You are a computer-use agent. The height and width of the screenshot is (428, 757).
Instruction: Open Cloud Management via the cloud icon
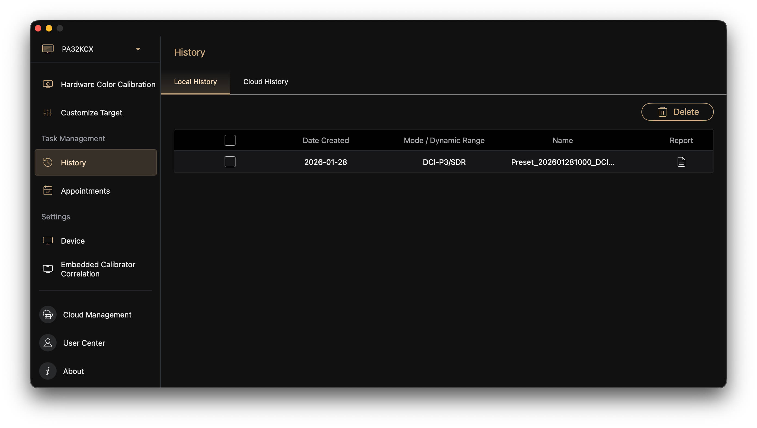click(48, 314)
